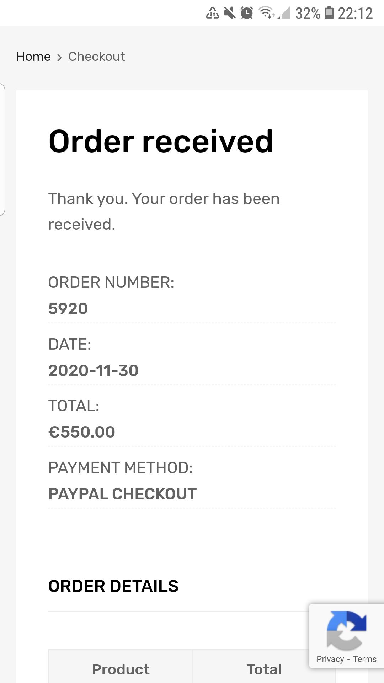
Task: Open the side panel tab on left edge
Action: (x=2, y=149)
